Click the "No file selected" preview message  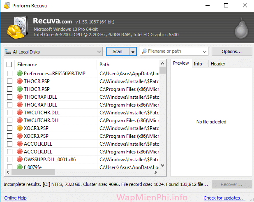pyautogui.click(x=211, y=122)
